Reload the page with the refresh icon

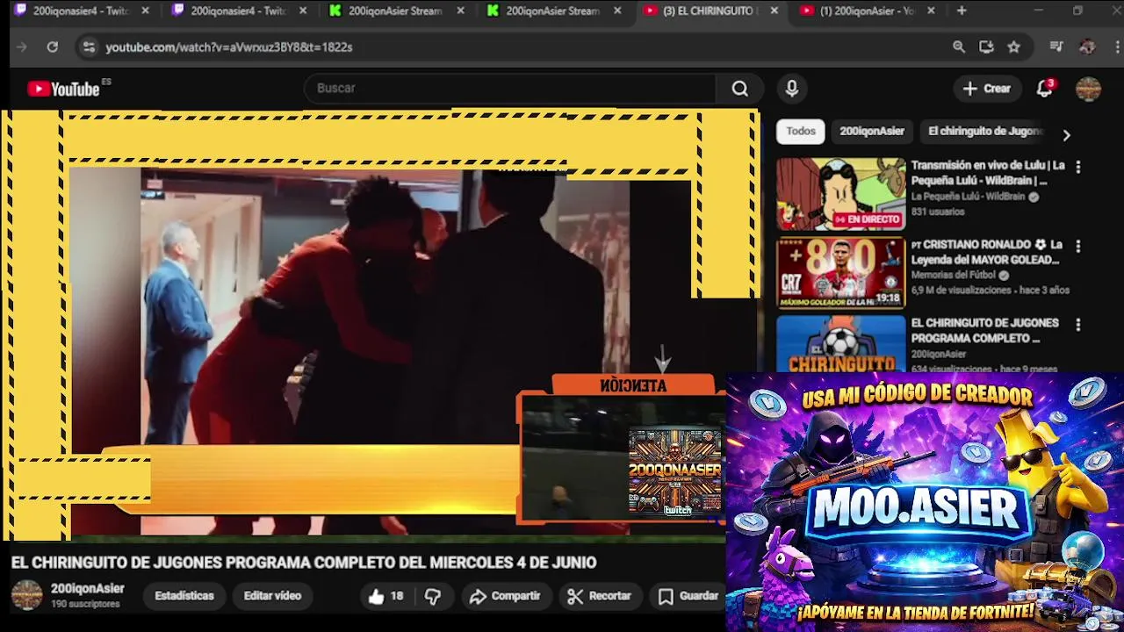53,47
